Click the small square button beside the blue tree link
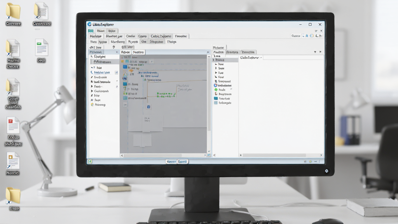The image size is (398, 224). click(116, 72)
